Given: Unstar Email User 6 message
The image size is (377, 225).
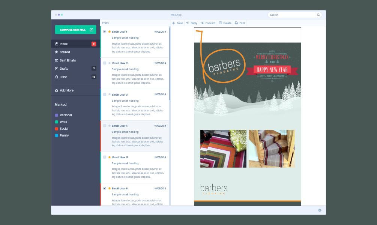Looking at the screenshot, I should coord(110,188).
